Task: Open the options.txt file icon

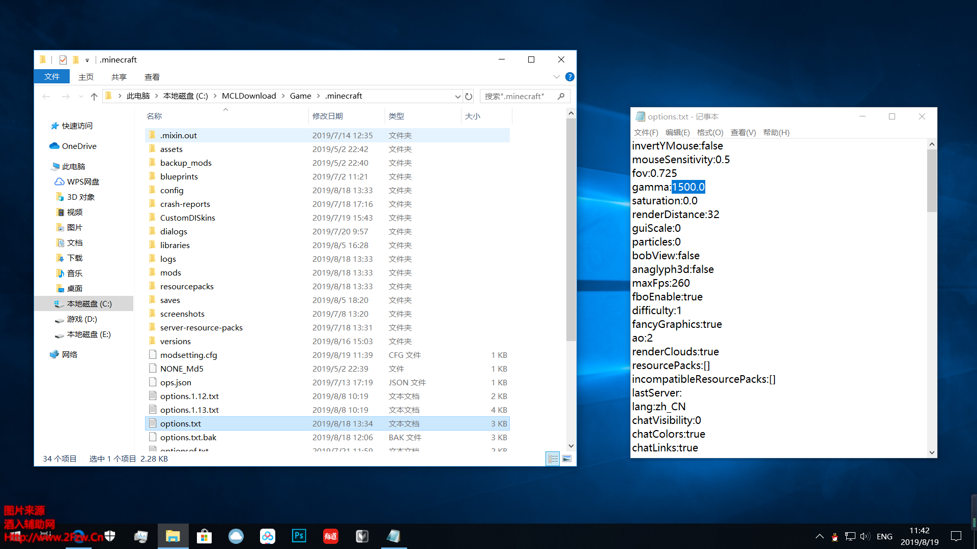Action: (x=153, y=423)
